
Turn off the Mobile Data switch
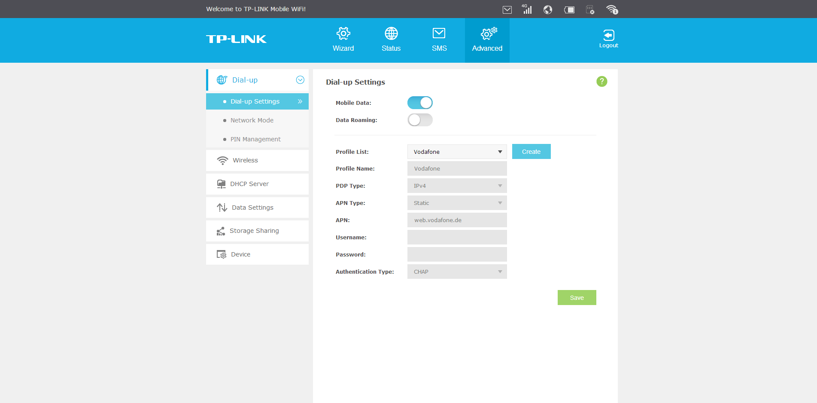tap(419, 103)
